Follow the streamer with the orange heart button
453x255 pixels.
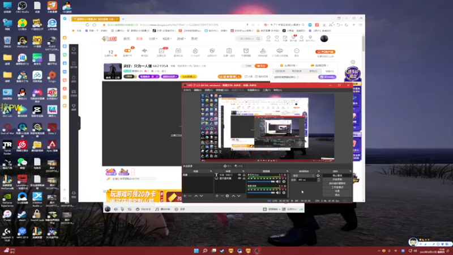click(261, 66)
